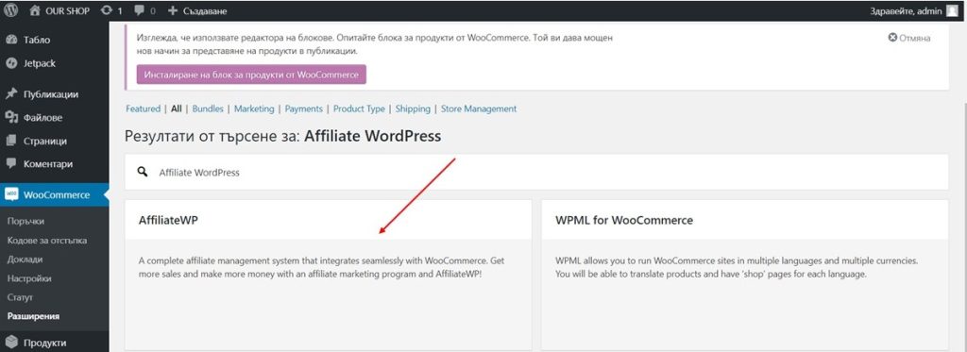Click the admin avatar icon
Viewport: 967px width, 352px height.
tap(953, 10)
